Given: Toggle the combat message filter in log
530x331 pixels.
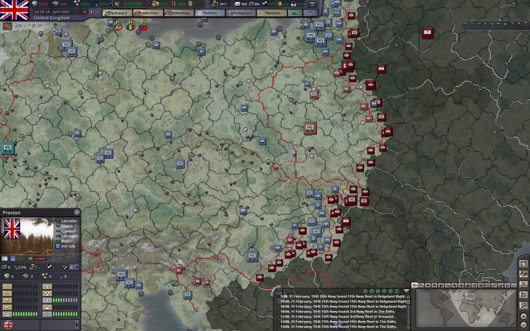Looking at the screenshot, I should coord(365,291).
